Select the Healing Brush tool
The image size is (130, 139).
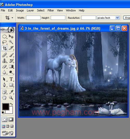point(4,55)
